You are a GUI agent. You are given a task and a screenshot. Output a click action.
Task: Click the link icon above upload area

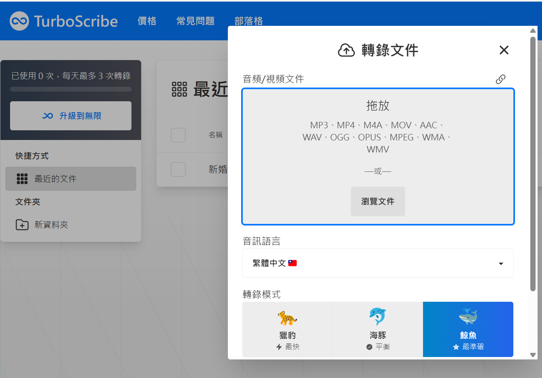point(500,79)
